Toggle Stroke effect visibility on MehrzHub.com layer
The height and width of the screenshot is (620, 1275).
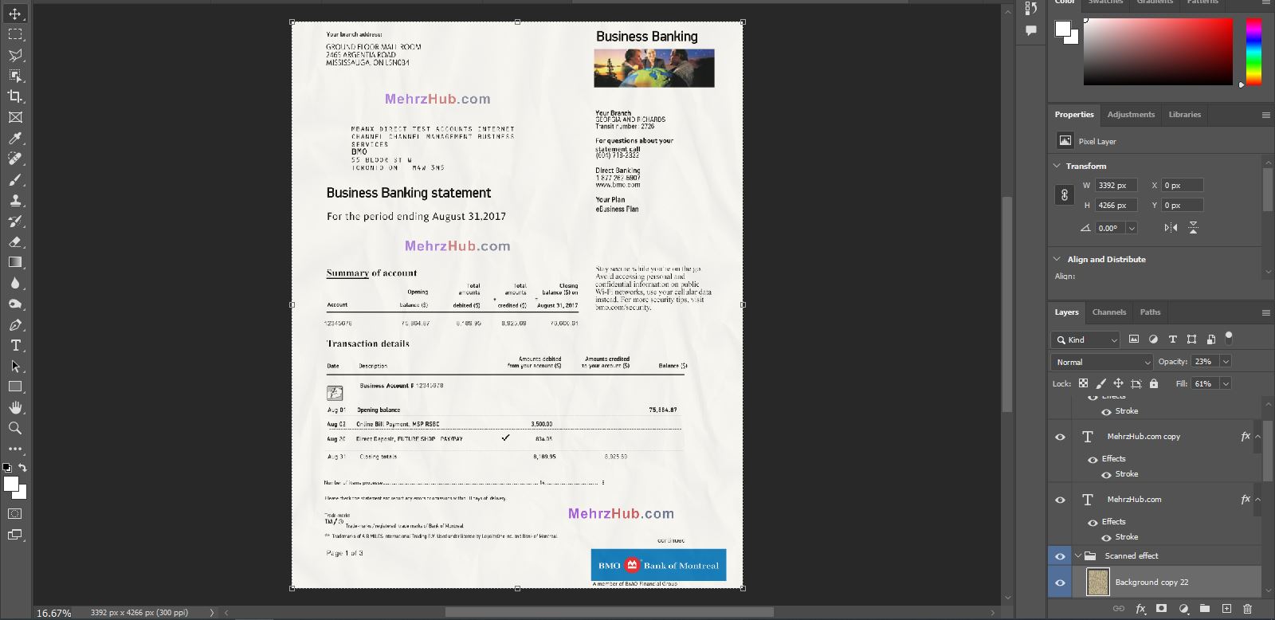[1106, 538]
